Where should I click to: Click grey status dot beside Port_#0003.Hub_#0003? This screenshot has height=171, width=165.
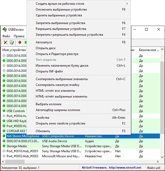tap(4, 156)
